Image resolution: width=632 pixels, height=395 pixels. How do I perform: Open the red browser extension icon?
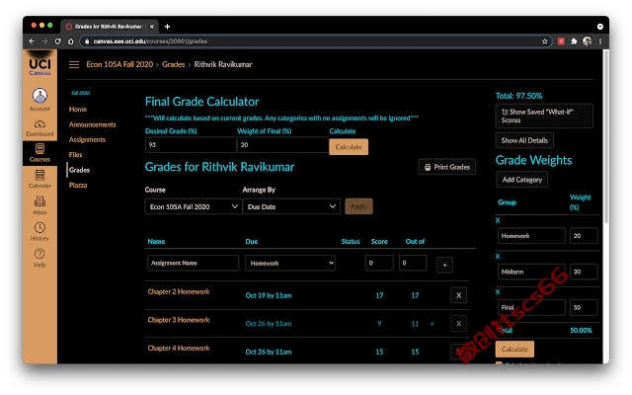pyautogui.click(x=561, y=41)
